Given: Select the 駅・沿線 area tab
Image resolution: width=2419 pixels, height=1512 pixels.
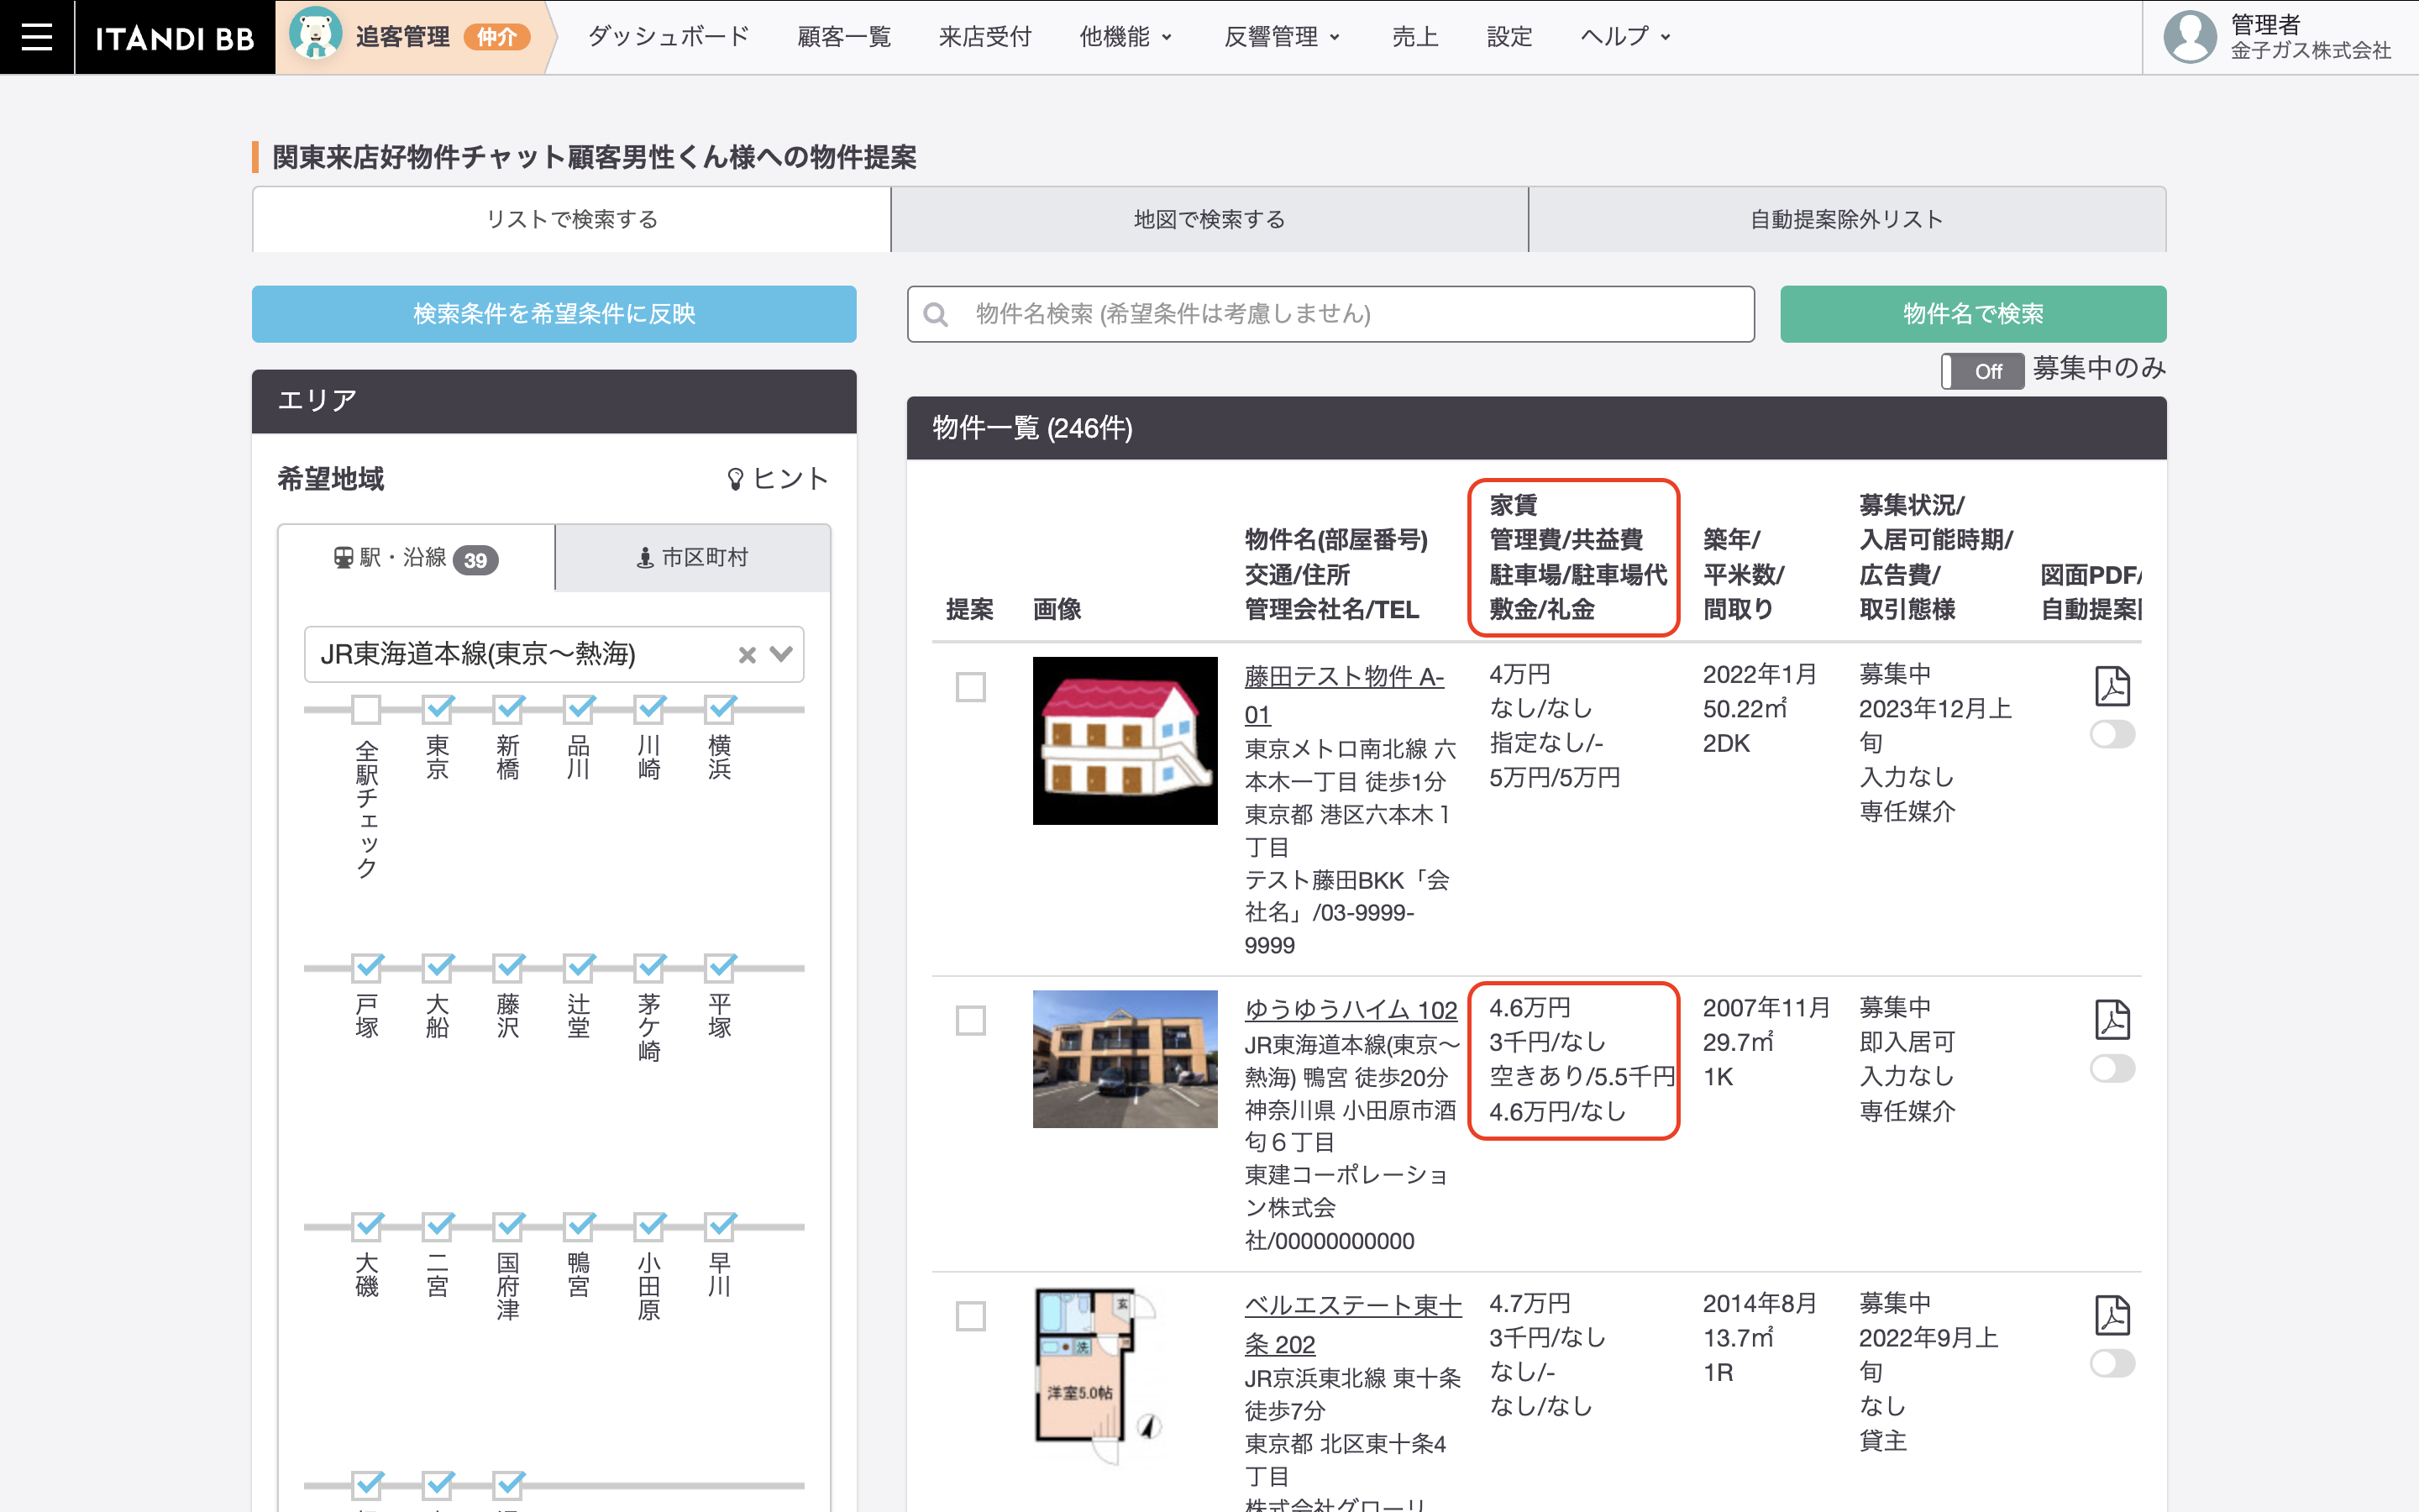Looking at the screenshot, I should 416,558.
